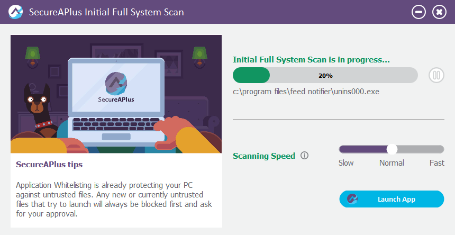Set scanning speed to Fast
Screen dimensions: 455x235
coord(436,163)
